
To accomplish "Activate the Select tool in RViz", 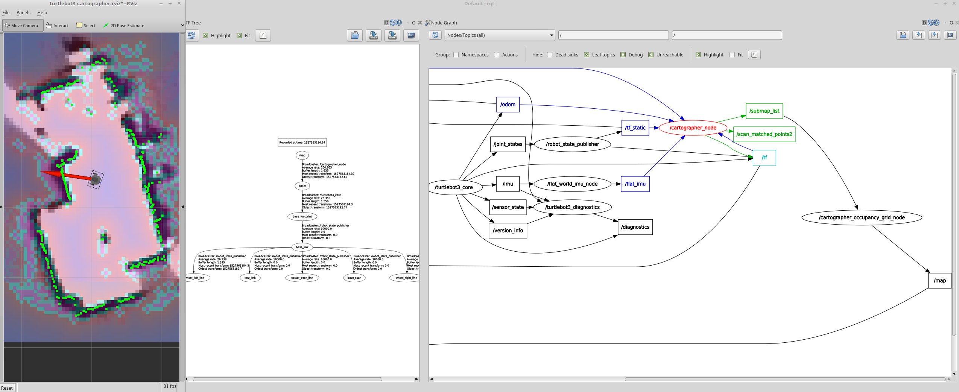I will tap(86, 25).
